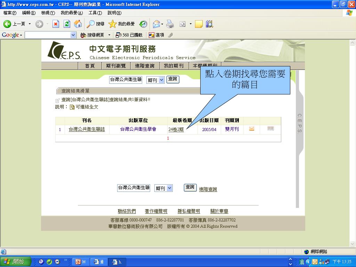
Task: Go to the Home page icon
Action: (78, 24)
